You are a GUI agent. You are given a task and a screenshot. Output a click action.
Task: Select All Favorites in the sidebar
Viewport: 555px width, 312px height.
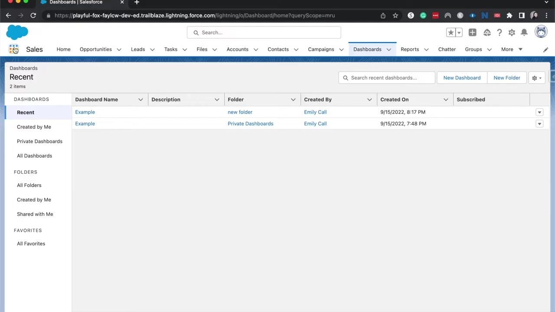coord(31,244)
